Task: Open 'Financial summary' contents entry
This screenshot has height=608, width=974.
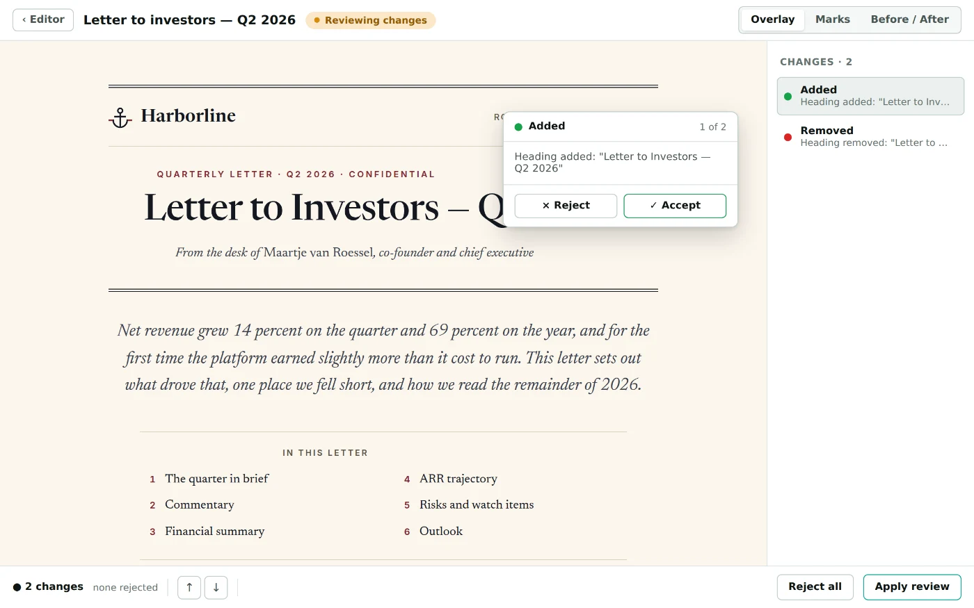Action: 214,532
